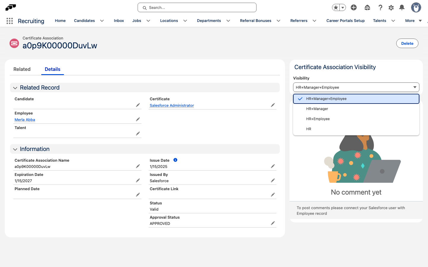Click the Delete button
The width and height of the screenshot is (428, 267).
tap(407, 43)
